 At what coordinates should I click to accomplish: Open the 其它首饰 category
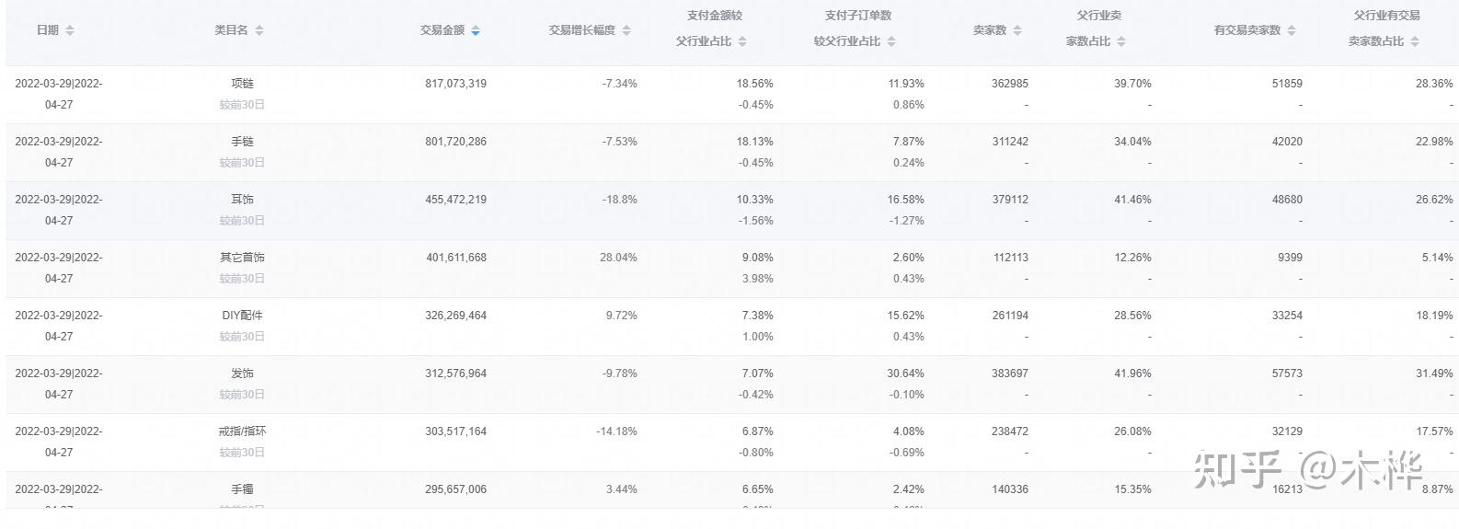[x=242, y=257]
